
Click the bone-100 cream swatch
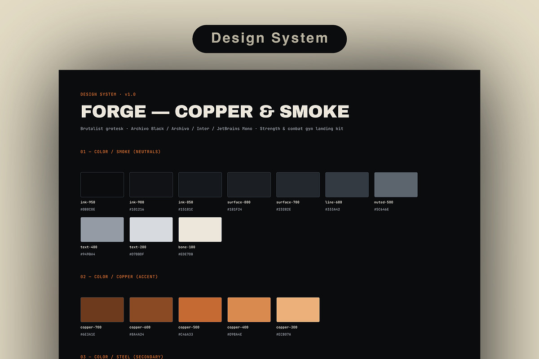pos(200,229)
